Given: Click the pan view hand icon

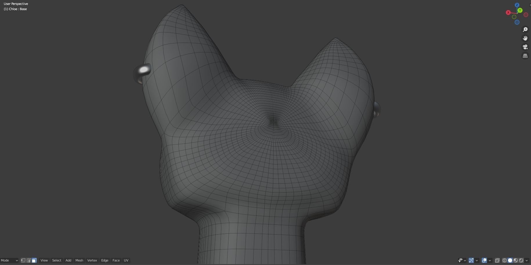Looking at the screenshot, I should point(525,38).
